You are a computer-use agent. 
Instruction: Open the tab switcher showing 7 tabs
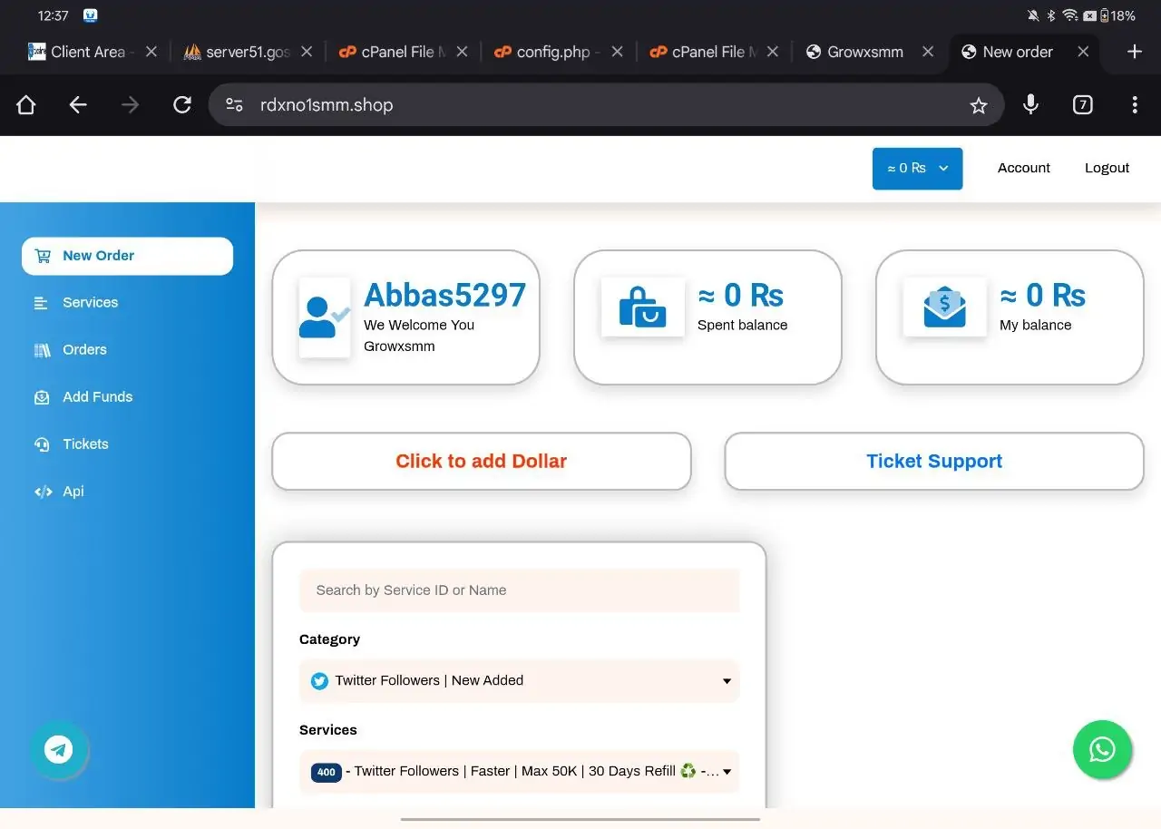click(1082, 105)
